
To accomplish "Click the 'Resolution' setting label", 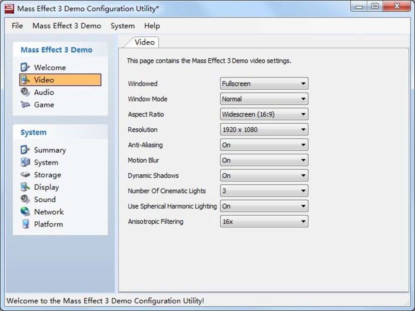I will coord(143,130).
